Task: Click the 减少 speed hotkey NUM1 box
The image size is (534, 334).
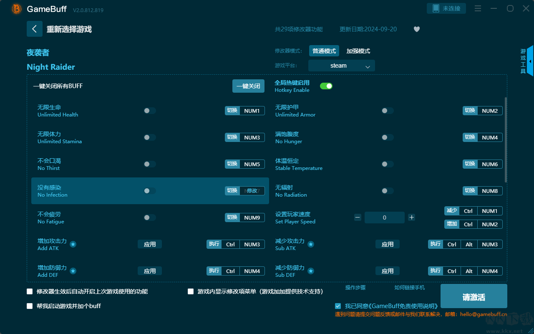Action: 490,211
